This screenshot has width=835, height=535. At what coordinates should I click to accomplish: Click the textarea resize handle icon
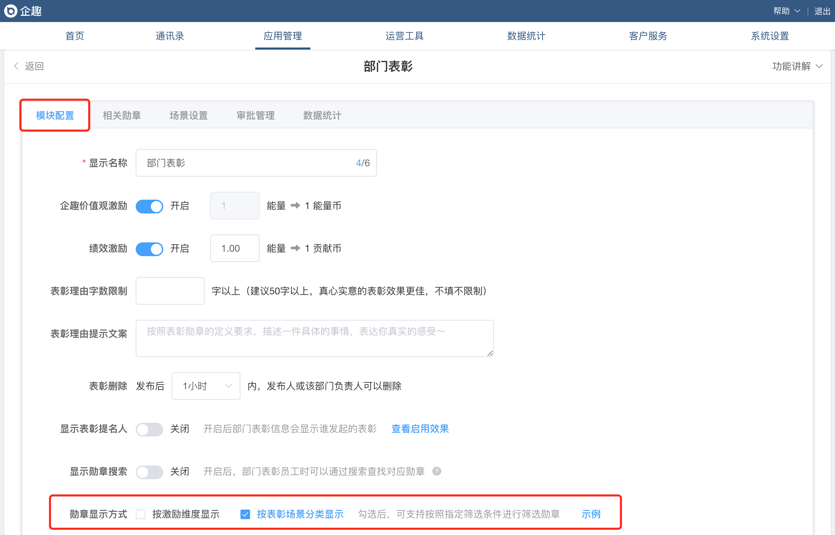(490, 353)
